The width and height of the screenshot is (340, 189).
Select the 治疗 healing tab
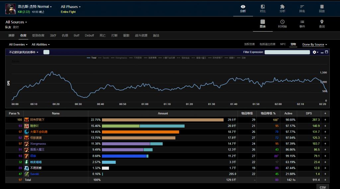tap(53, 36)
